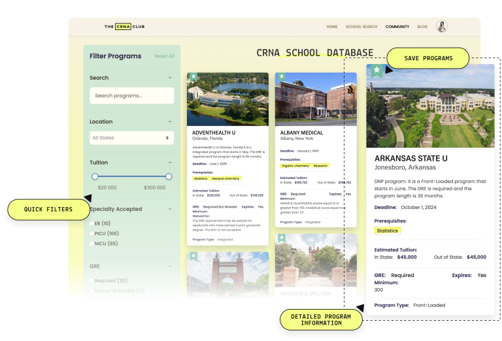The height and width of the screenshot is (341, 502).
Task: Open Community in navigation
Action: (397, 27)
